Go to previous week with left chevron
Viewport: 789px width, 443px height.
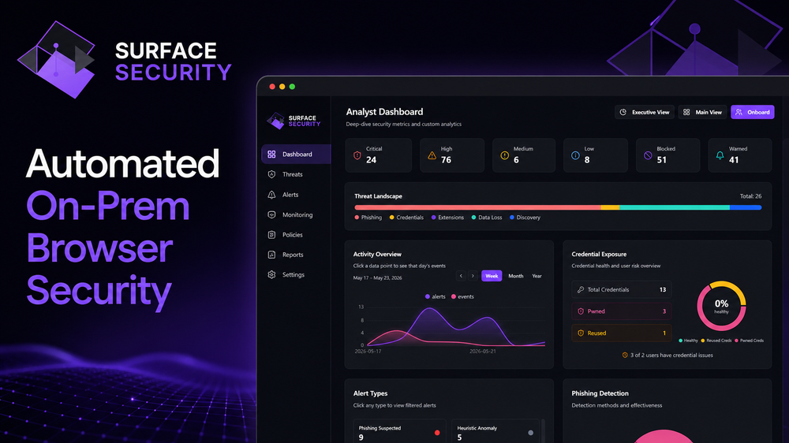(x=461, y=276)
